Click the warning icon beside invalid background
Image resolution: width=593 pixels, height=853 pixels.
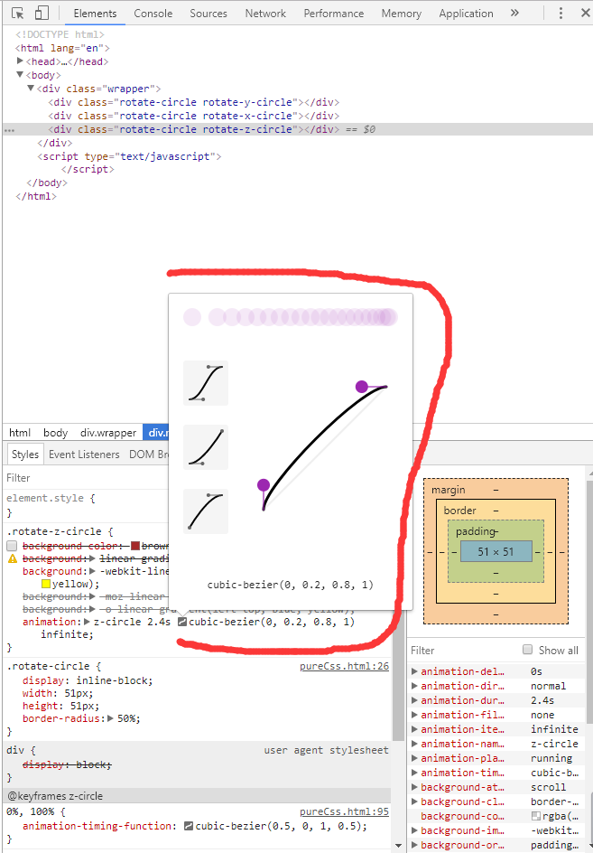coord(13,558)
